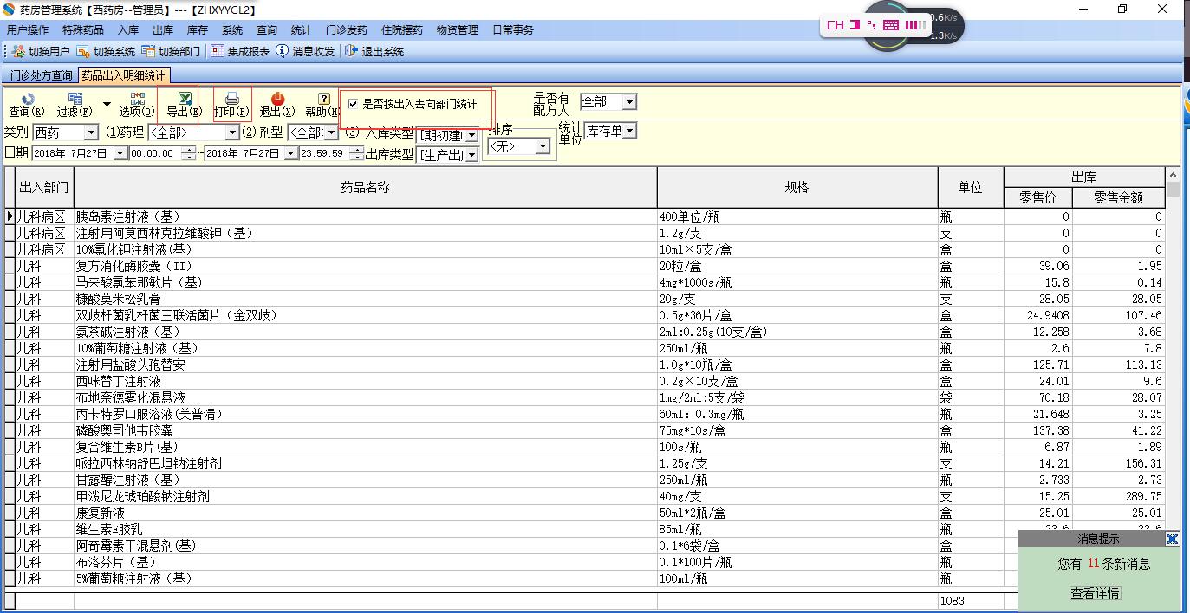
Task: Switch to the 门诊处方查询 tab
Action: [x=42, y=76]
